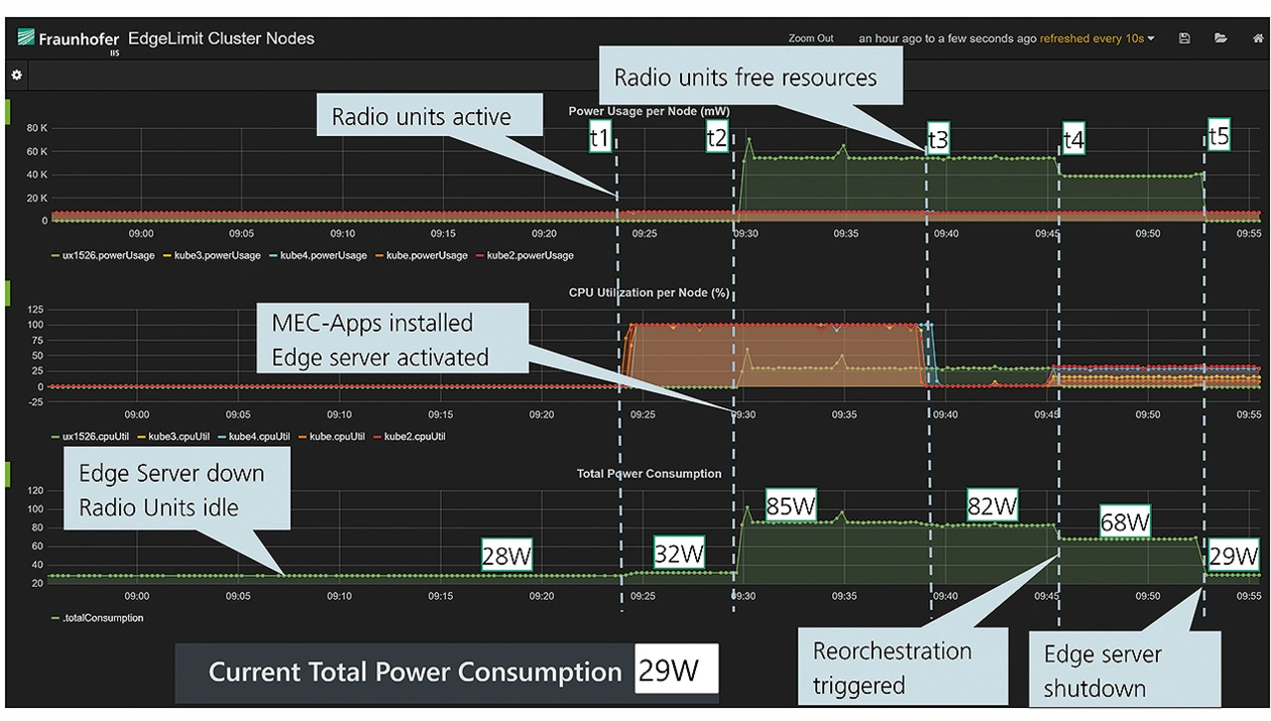Image resolution: width=1271 pixels, height=721 pixels.
Task: Open EdgeLimit Cluster Nodes dashboard selector
Action: (221, 40)
